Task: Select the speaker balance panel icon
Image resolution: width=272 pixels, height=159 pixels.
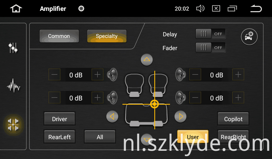Action: tap(13, 125)
